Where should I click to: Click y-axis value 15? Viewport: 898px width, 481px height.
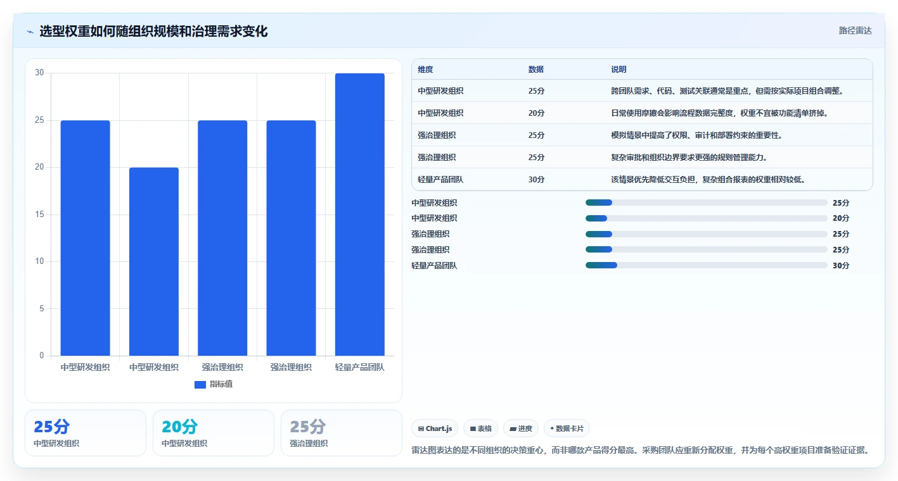click(39, 215)
